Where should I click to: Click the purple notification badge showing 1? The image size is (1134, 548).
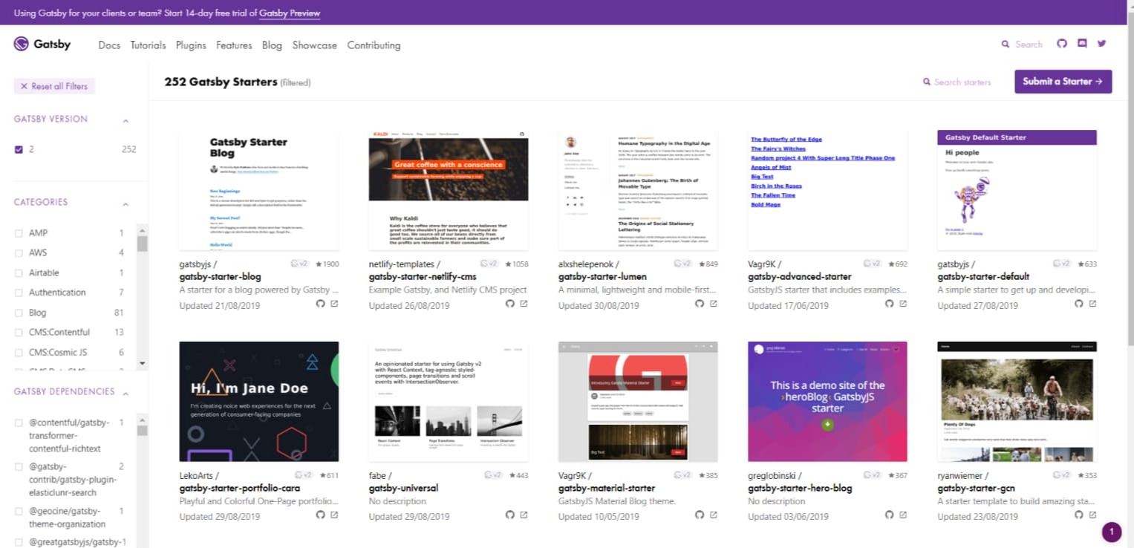point(1112,532)
